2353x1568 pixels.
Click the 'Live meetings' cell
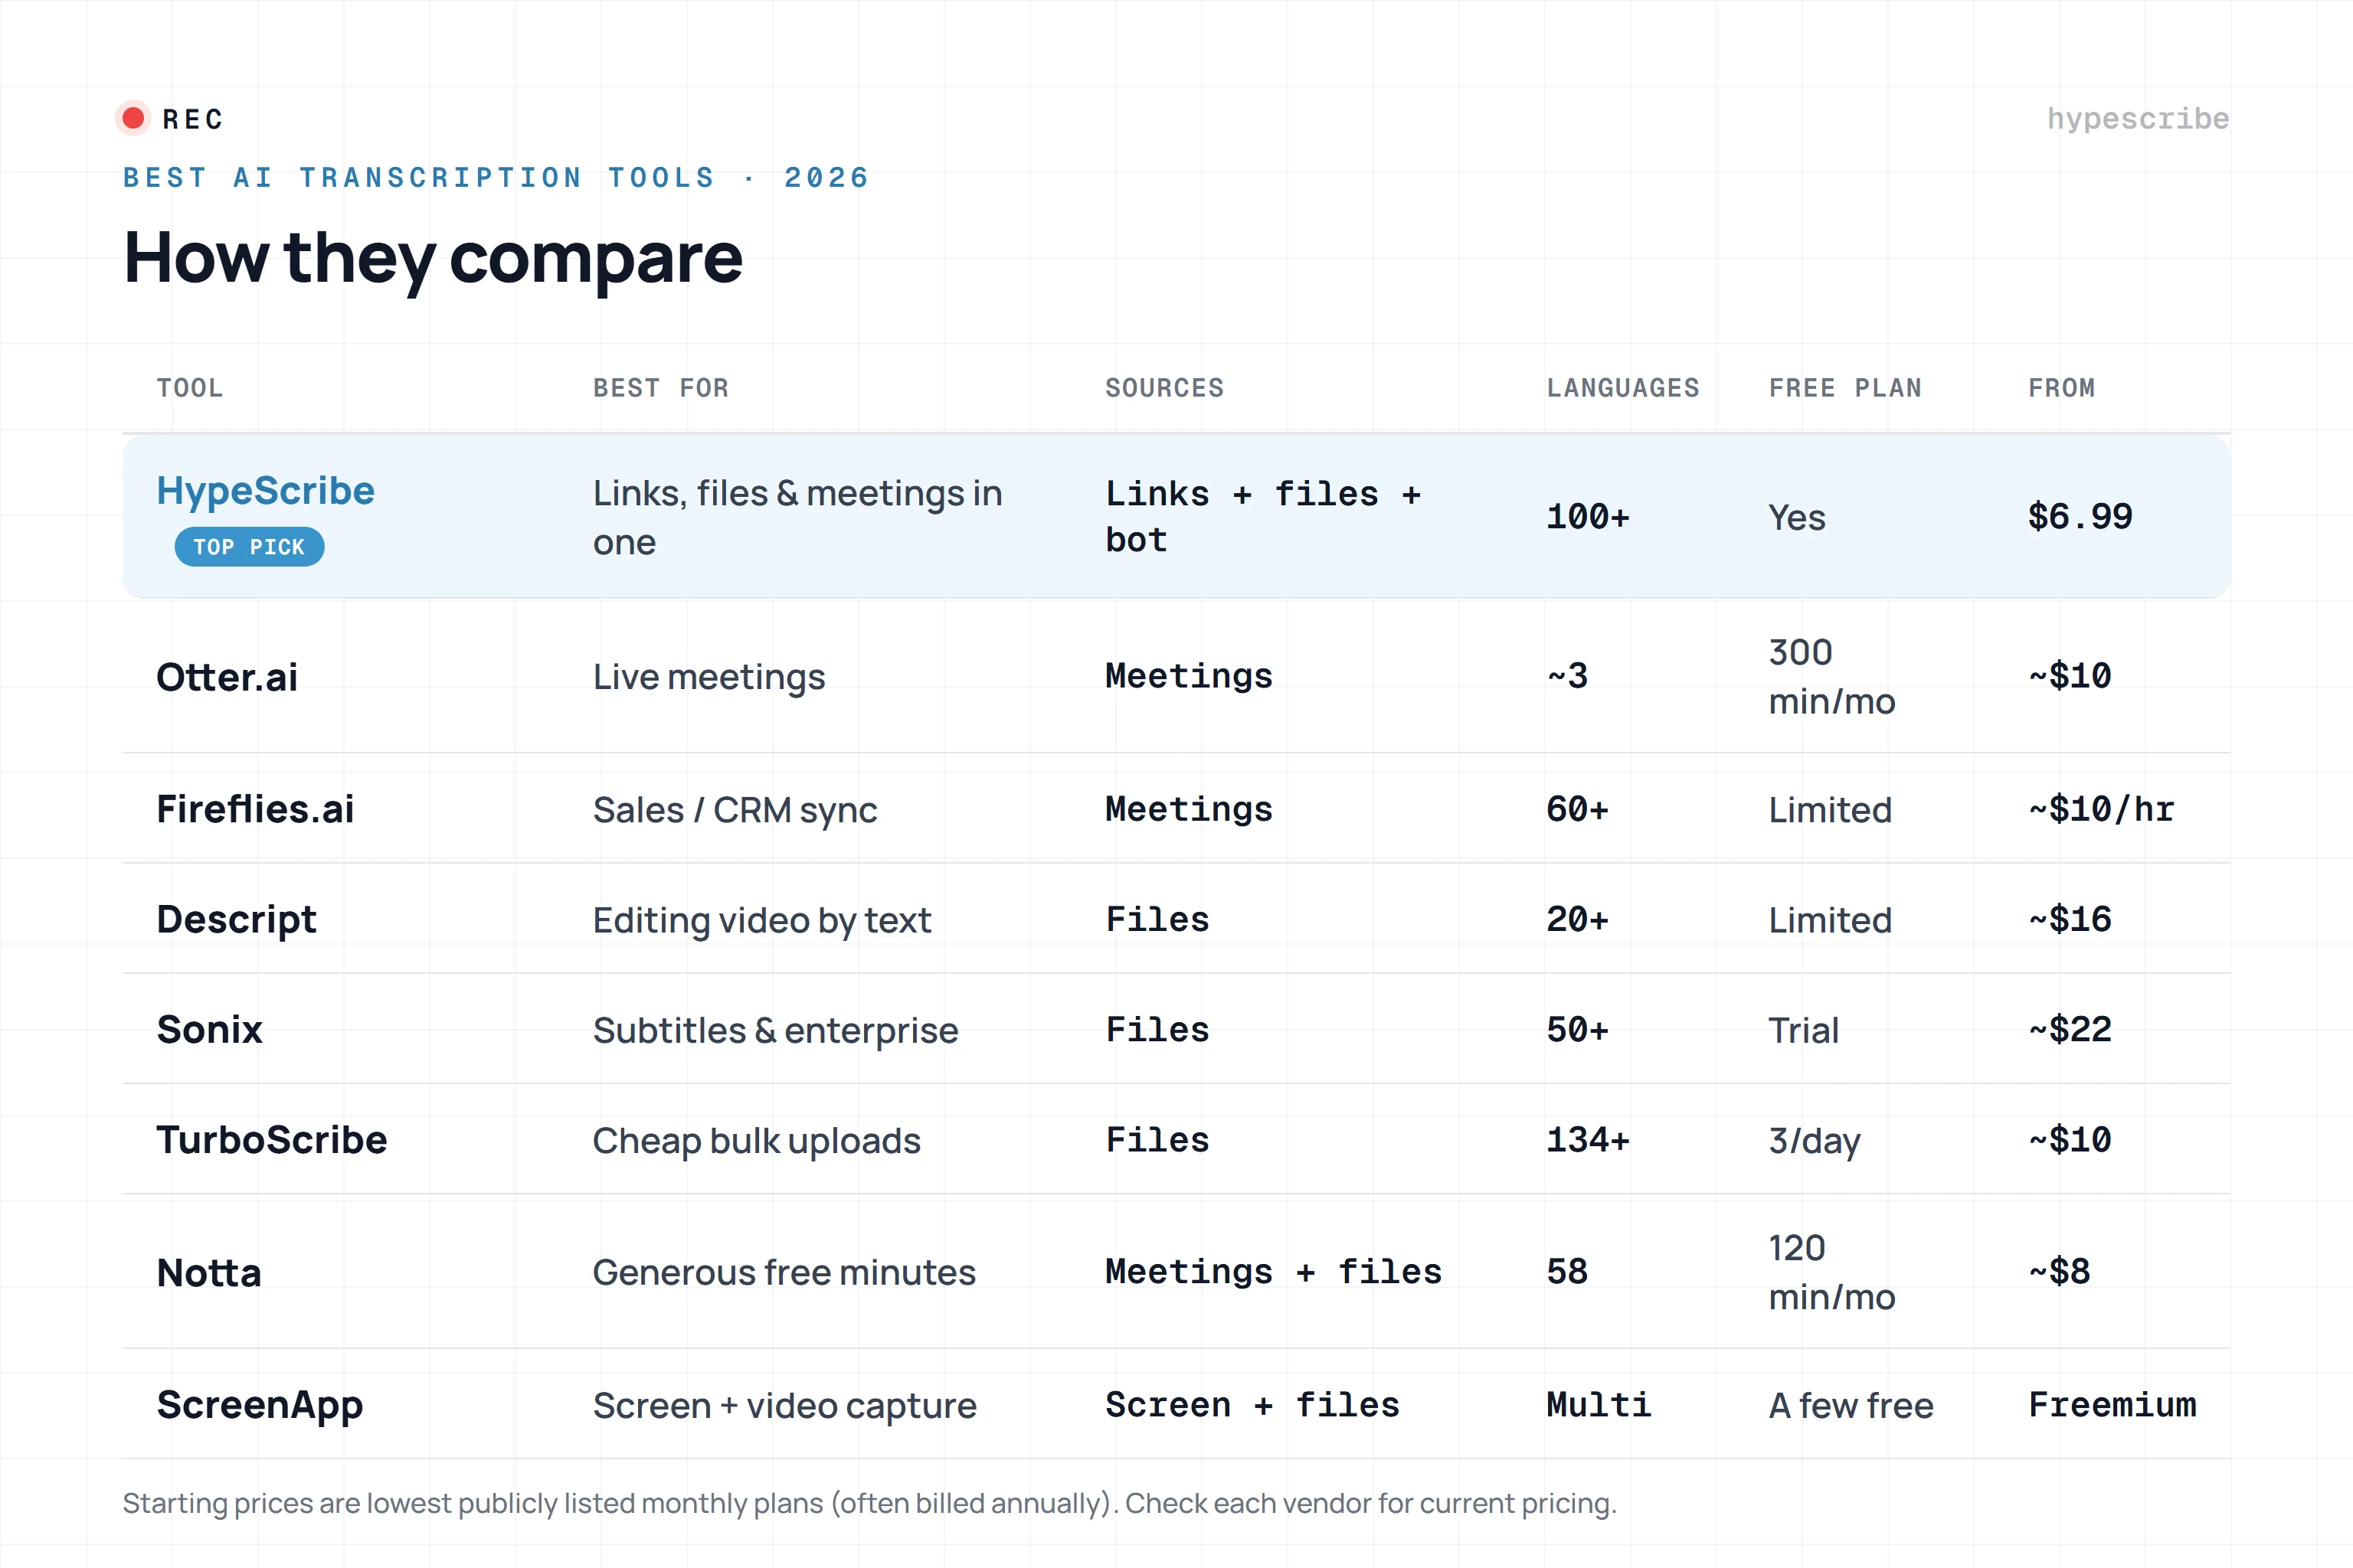pyautogui.click(x=709, y=677)
